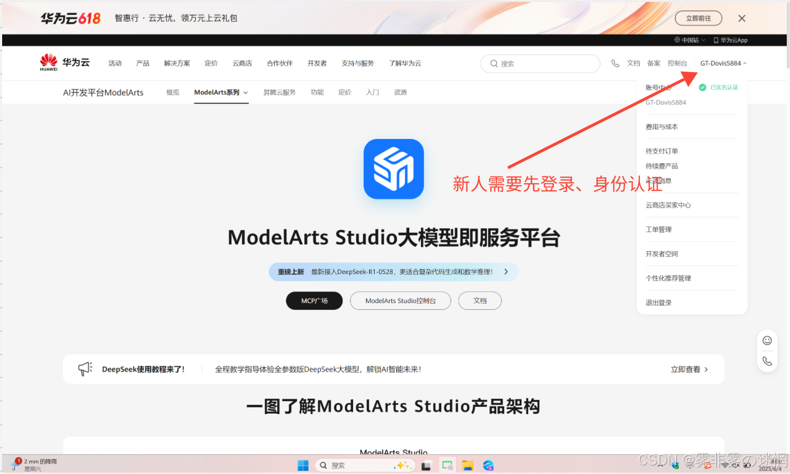Expand the ModelArts系列 dropdown tab
The height and width of the screenshot is (474, 790).
(x=221, y=92)
